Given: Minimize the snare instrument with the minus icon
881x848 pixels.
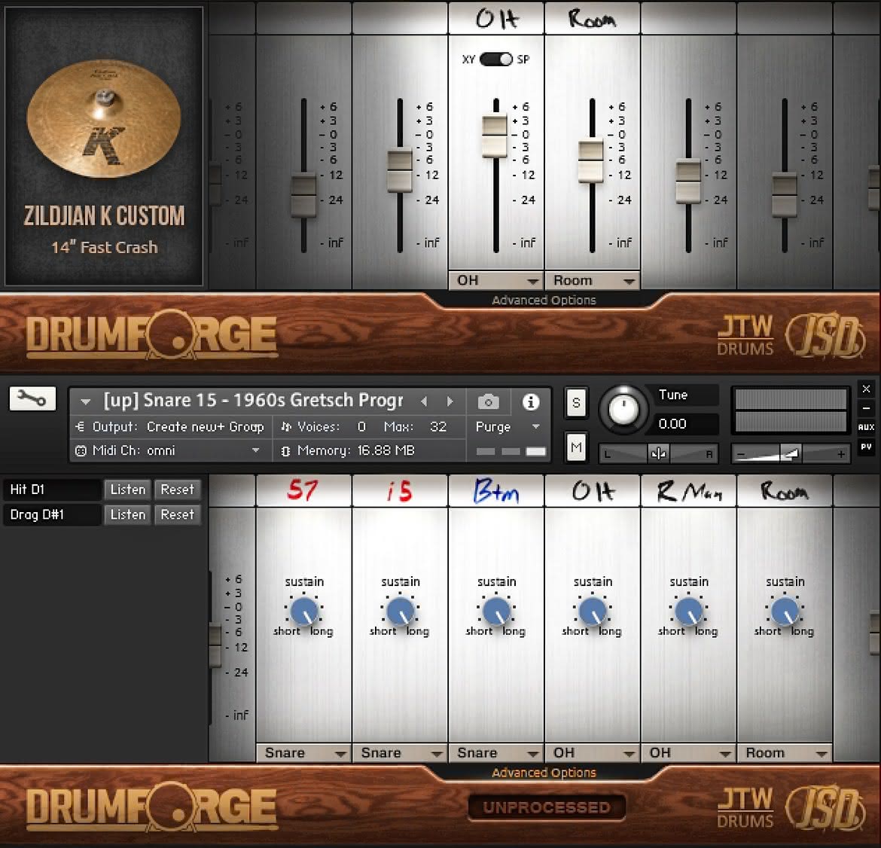Looking at the screenshot, I should 866,408.
